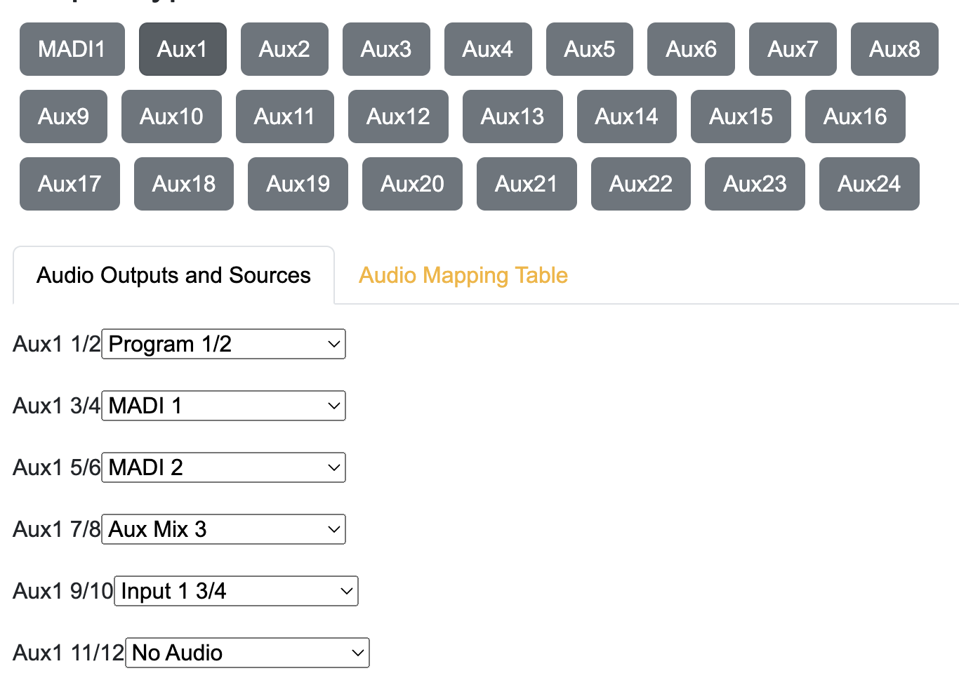Select the Aux24 output button
This screenshot has height=685, width=959.
[x=869, y=184]
